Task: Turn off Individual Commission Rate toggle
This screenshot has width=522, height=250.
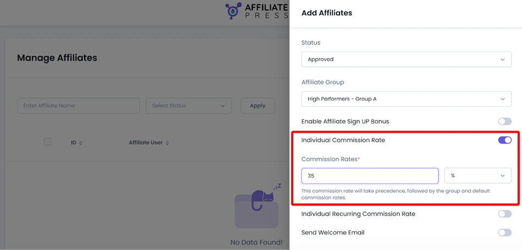Action: [x=504, y=140]
